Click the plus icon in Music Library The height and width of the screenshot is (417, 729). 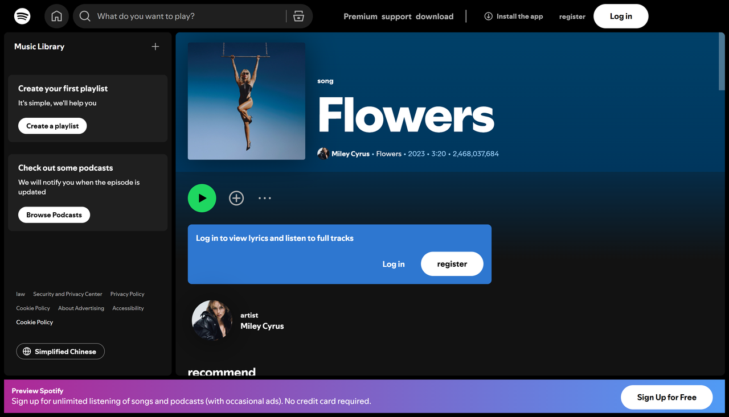click(155, 47)
